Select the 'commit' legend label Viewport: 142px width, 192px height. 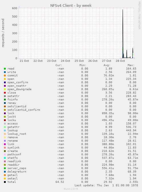[13, 76]
